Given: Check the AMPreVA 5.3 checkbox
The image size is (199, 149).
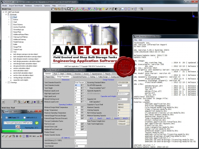Looking at the screenshot, I should click(x=25, y=118).
